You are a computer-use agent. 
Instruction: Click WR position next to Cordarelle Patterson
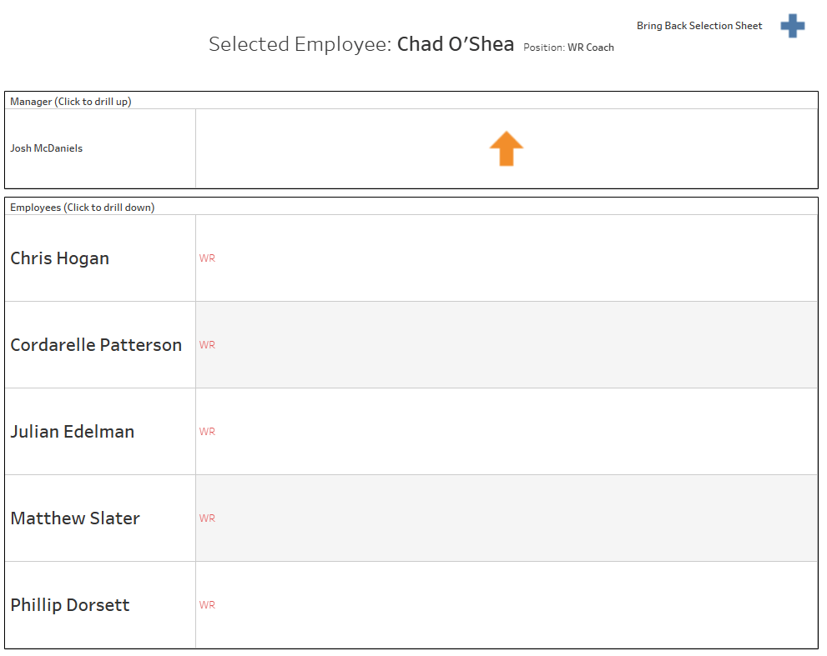point(207,345)
